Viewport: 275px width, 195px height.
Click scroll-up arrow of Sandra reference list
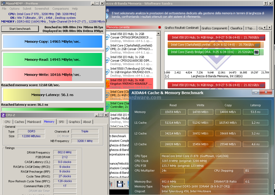click(158, 33)
